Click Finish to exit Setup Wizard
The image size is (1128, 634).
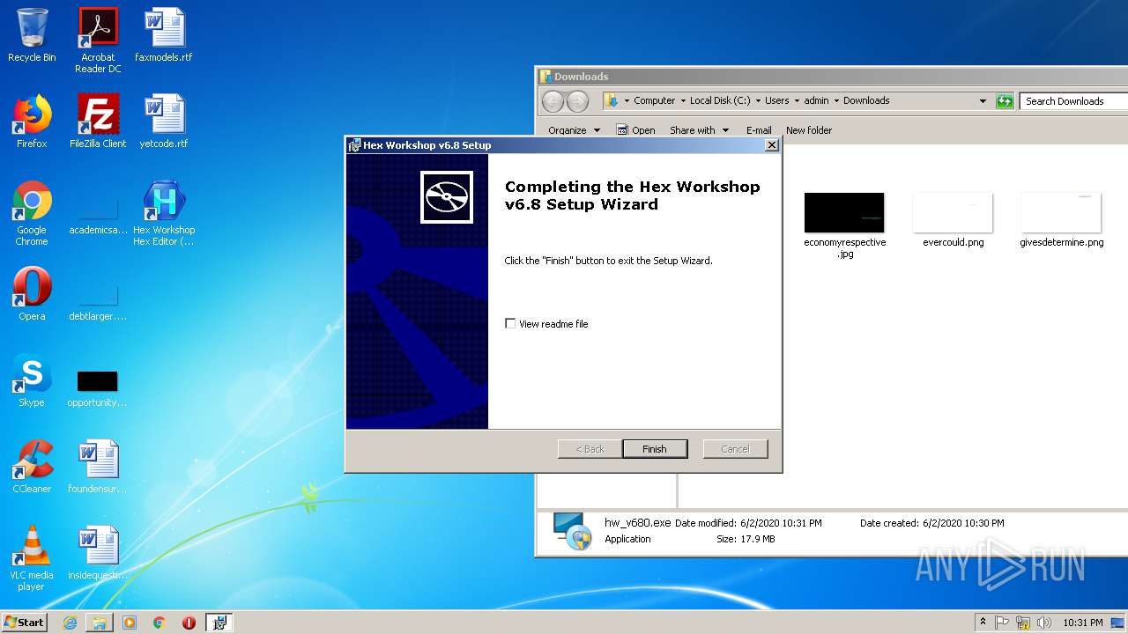(655, 449)
